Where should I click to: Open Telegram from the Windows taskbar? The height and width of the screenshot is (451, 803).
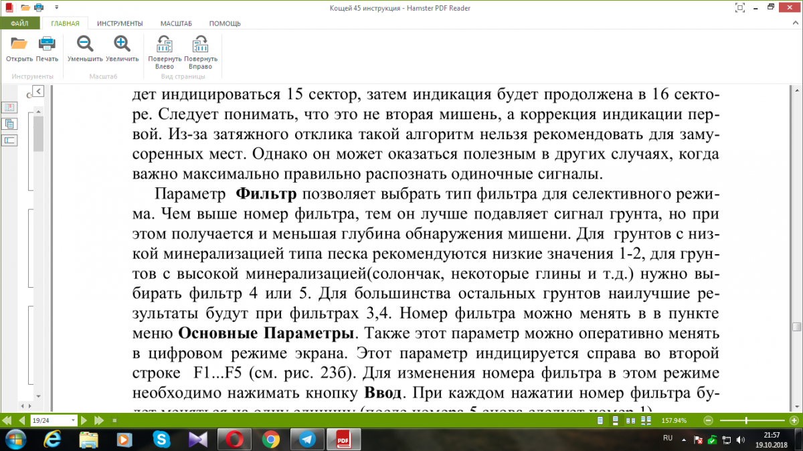[306, 439]
